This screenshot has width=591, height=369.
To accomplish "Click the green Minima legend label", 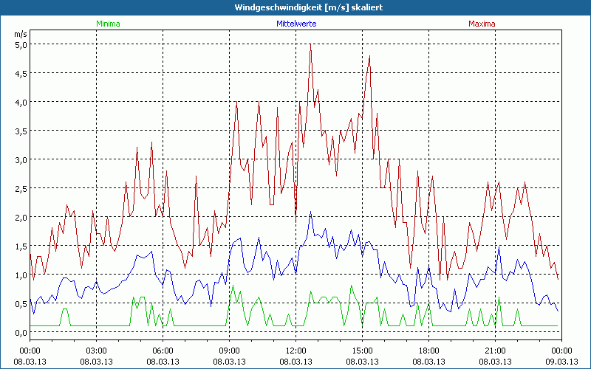I will click(108, 24).
